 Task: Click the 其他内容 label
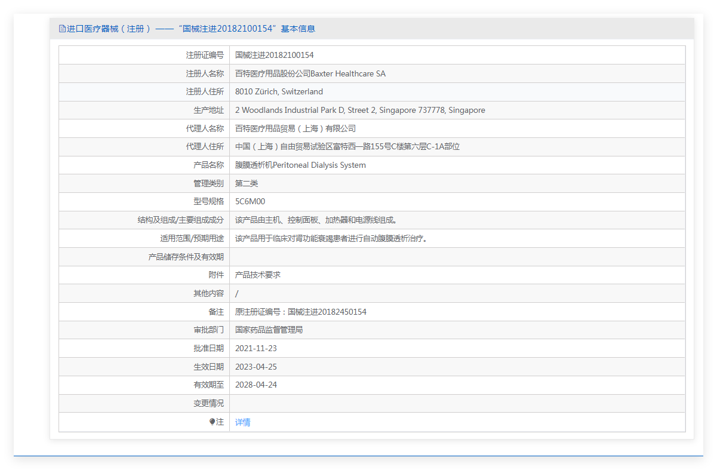pyautogui.click(x=209, y=293)
